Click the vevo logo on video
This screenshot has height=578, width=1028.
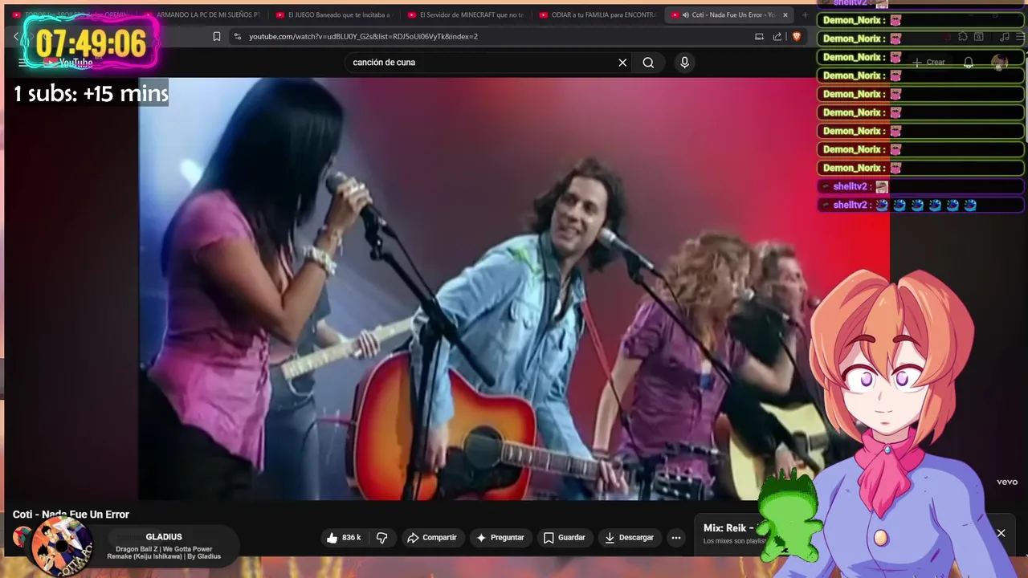tap(1007, 482)
